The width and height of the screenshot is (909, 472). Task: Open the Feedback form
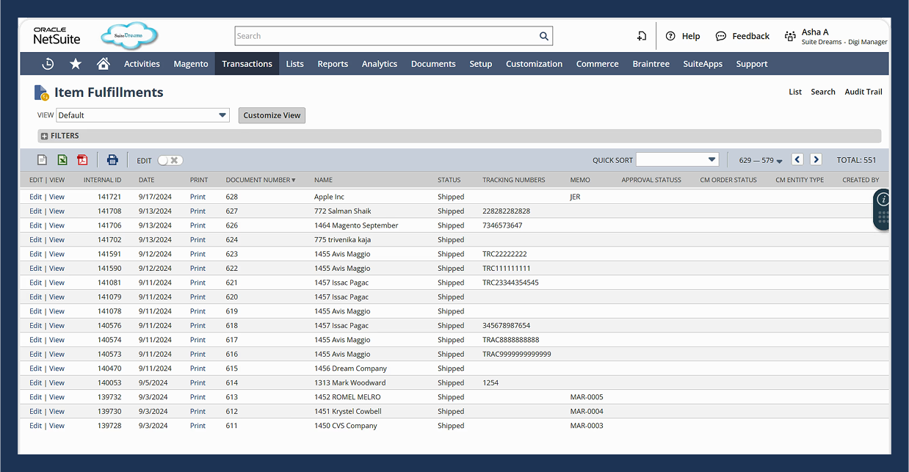click(x=742, y=35)
